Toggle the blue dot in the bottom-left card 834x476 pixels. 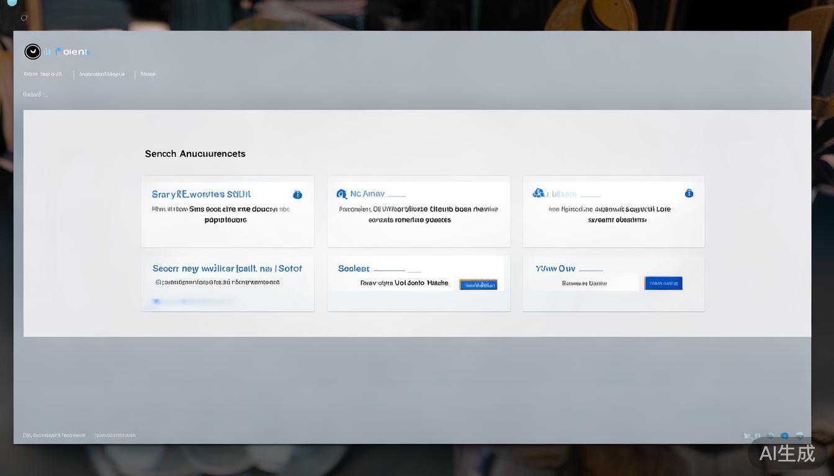(156, 301)
